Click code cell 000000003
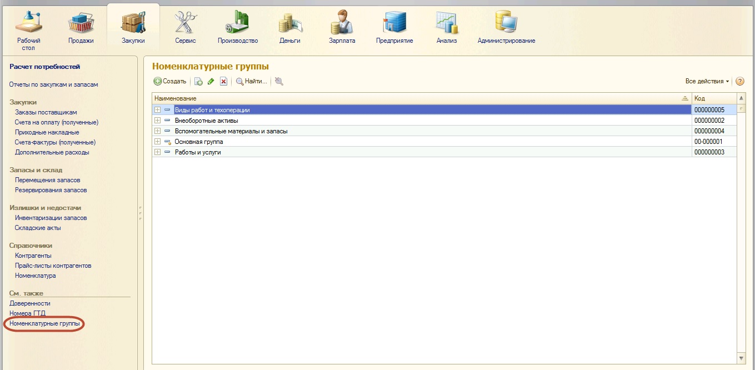Viewport: 755px width, 370px height. coord(714,152)
